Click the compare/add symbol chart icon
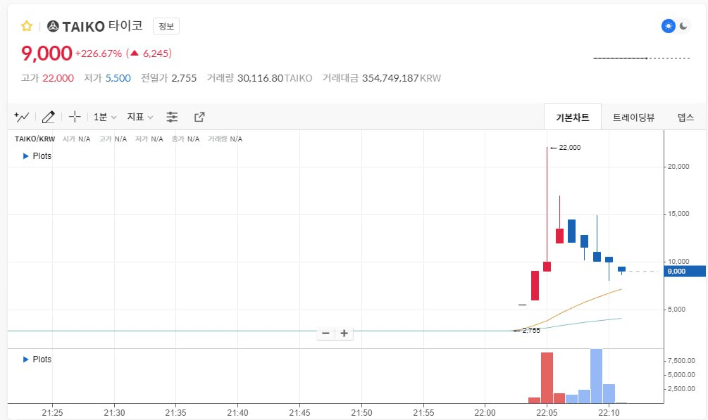The width and height of the screenshot is (708, 420). (x=22, y=117)
